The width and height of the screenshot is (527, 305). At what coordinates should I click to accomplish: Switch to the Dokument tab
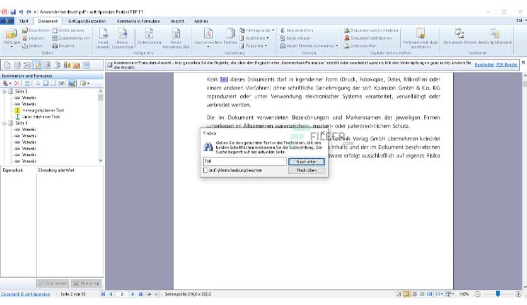(x=47, y=21)
